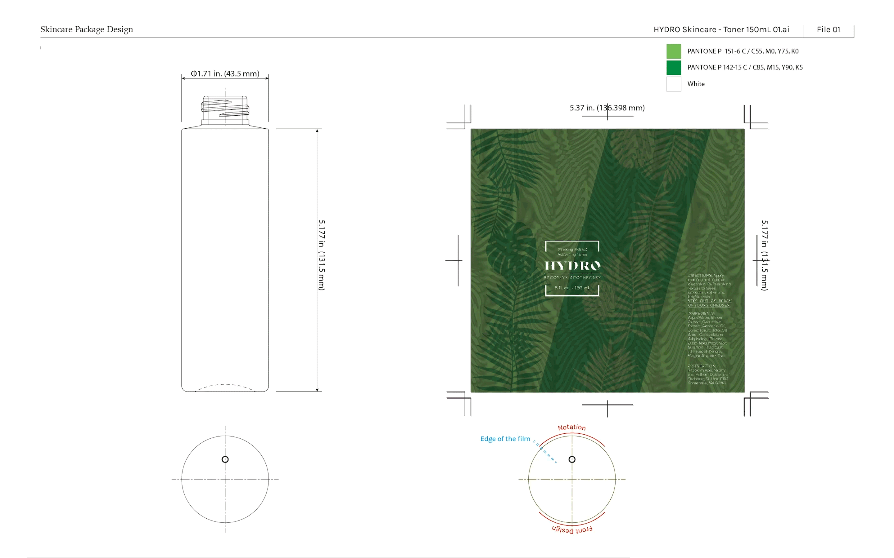Select the 'HYDRO Skincare - Toner 150mL 01.ai' filename text
Viewport: 894px width, 558px height.
point(721,29)
